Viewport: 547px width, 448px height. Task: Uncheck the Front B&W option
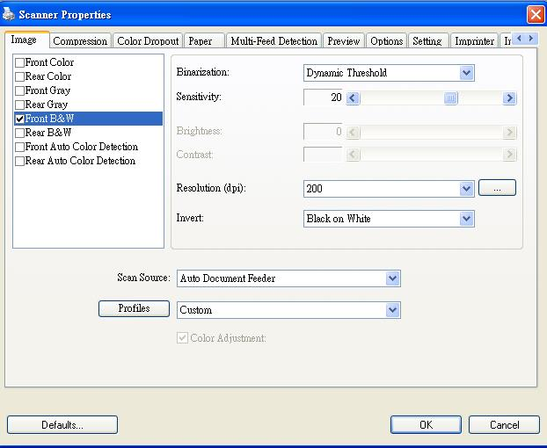(20, 119)
